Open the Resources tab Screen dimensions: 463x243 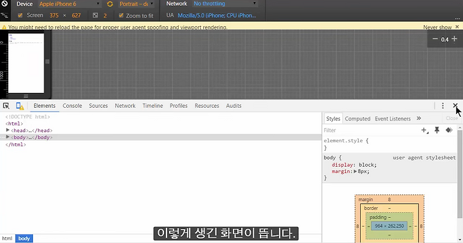pos(206,106)
